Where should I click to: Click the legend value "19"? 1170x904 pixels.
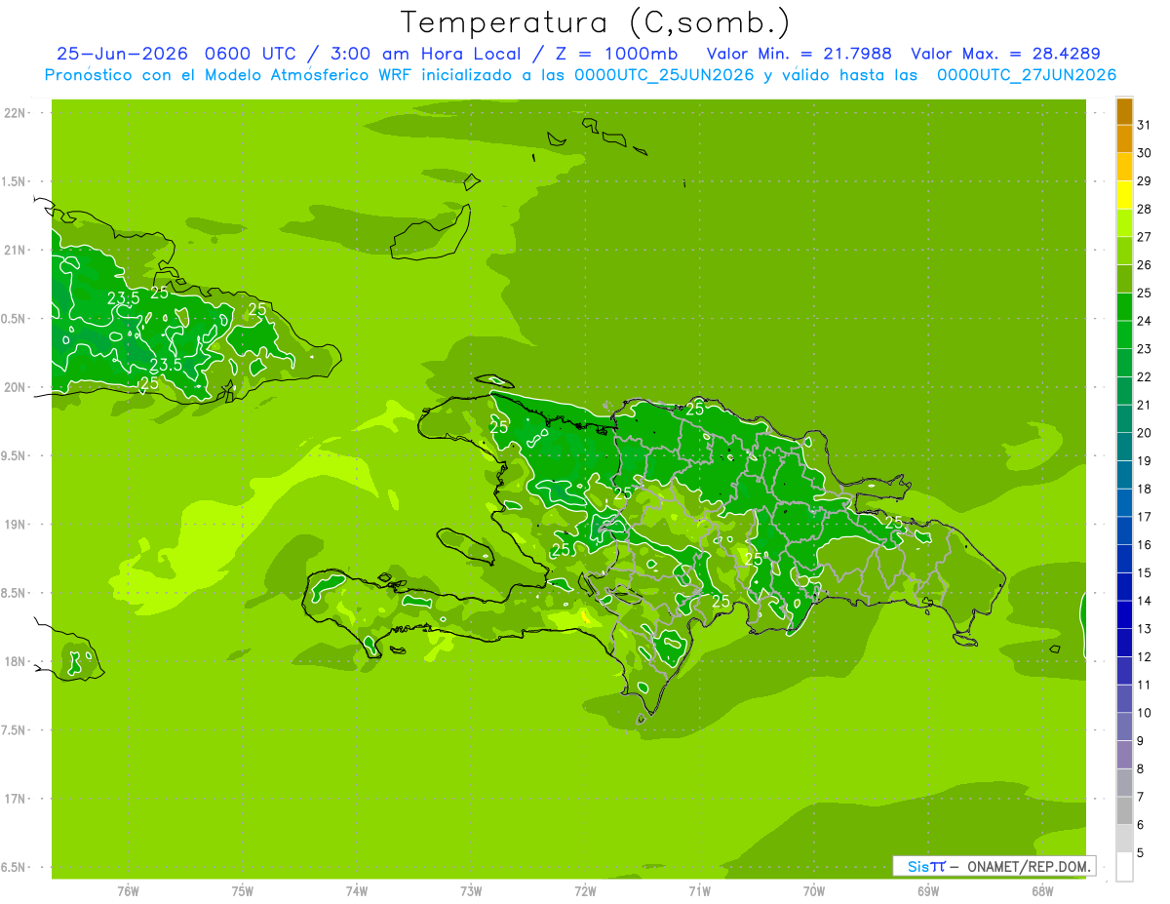pyautogui.click(x=1145, y=460)
